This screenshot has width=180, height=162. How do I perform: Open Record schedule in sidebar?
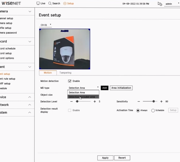(x=8, y=49)
